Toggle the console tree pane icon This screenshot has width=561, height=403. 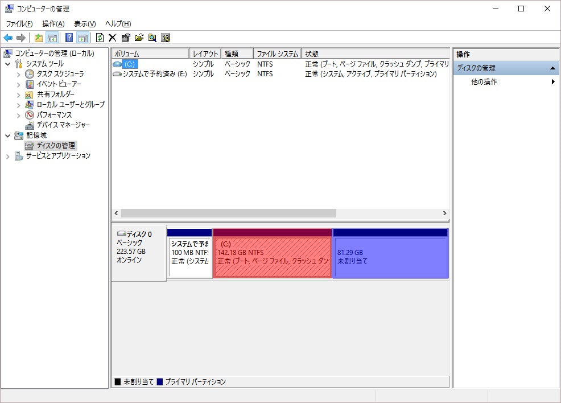pos(52,38)
